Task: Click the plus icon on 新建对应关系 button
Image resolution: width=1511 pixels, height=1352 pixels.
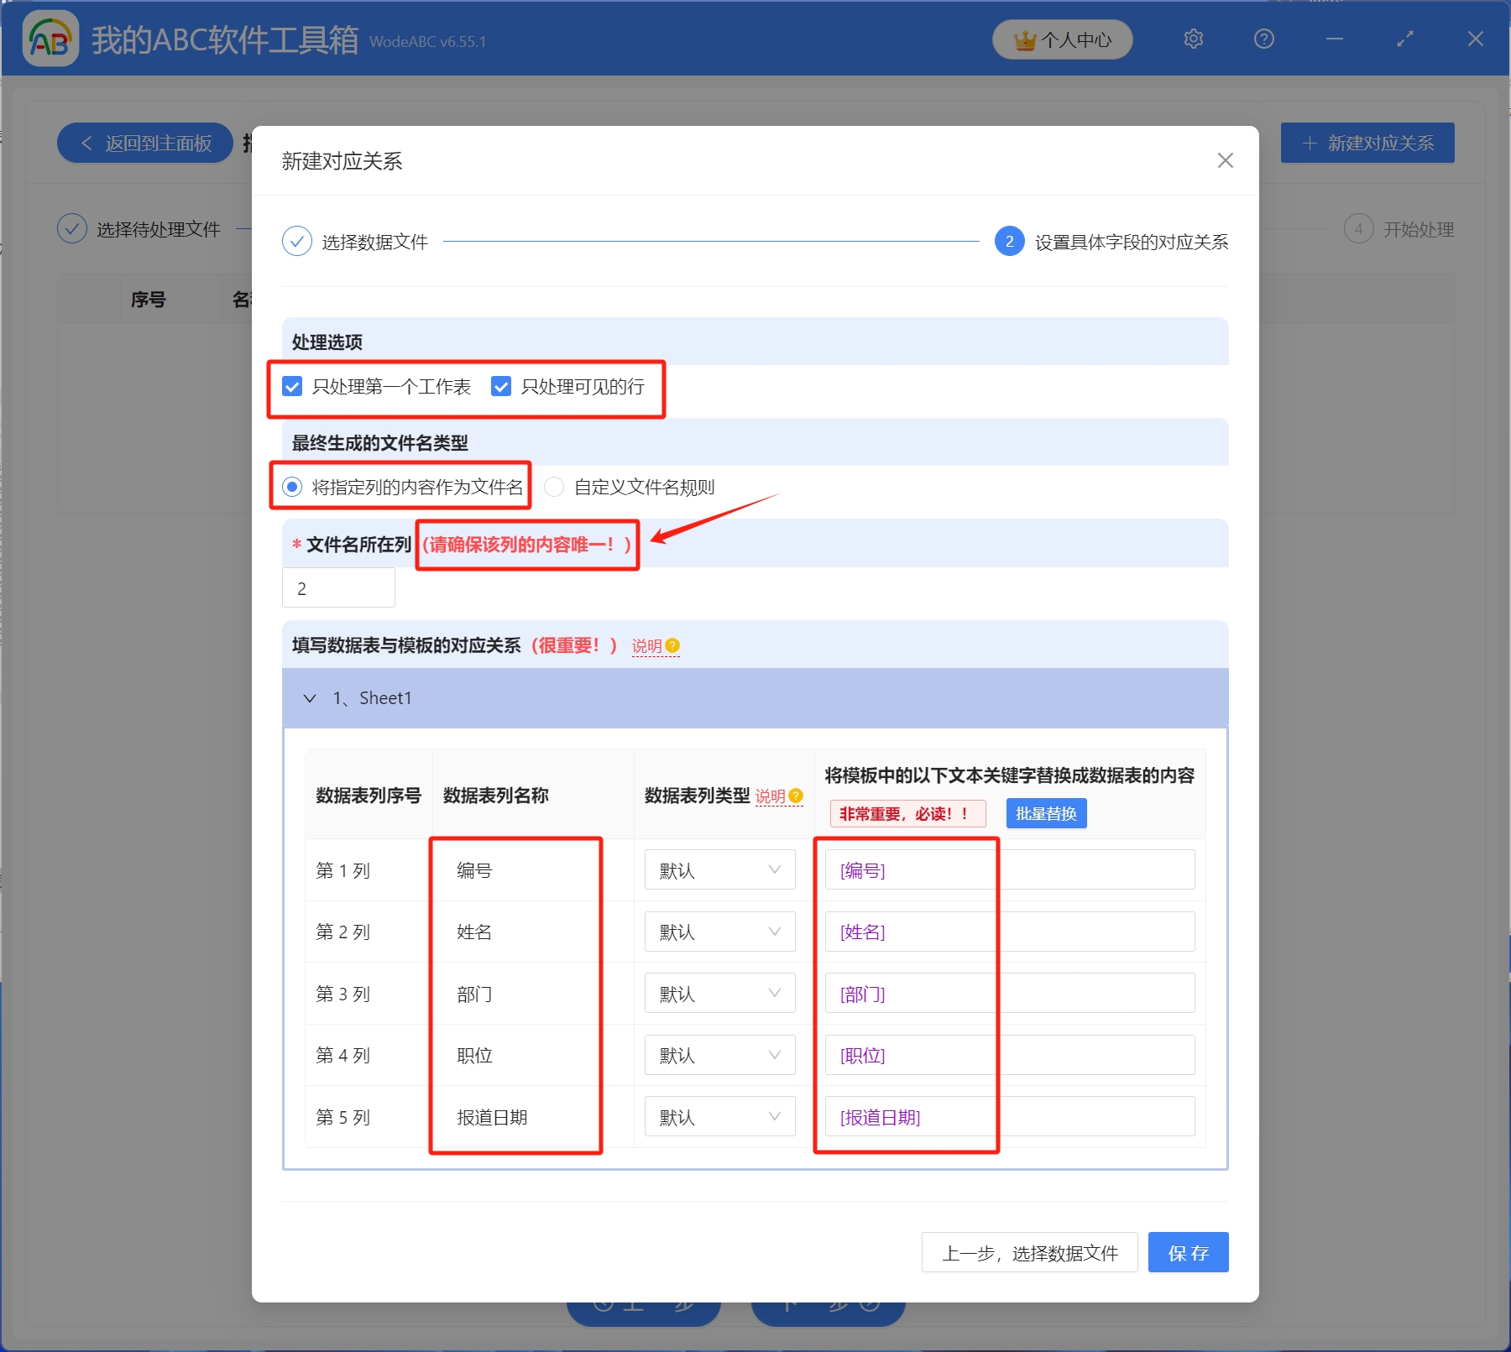Action: (1310, 143)
